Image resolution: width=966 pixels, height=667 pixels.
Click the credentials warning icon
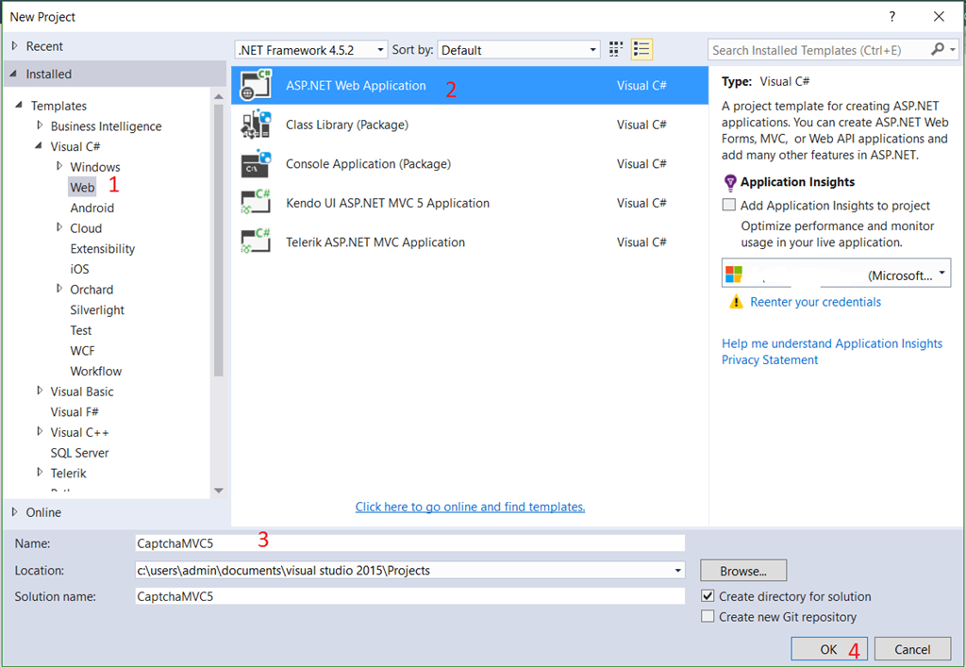tap(736, 302)
